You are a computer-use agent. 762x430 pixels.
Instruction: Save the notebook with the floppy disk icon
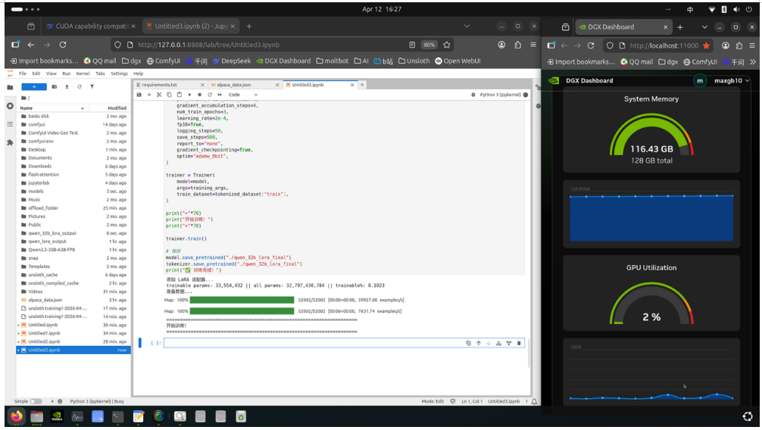point(139,95)
